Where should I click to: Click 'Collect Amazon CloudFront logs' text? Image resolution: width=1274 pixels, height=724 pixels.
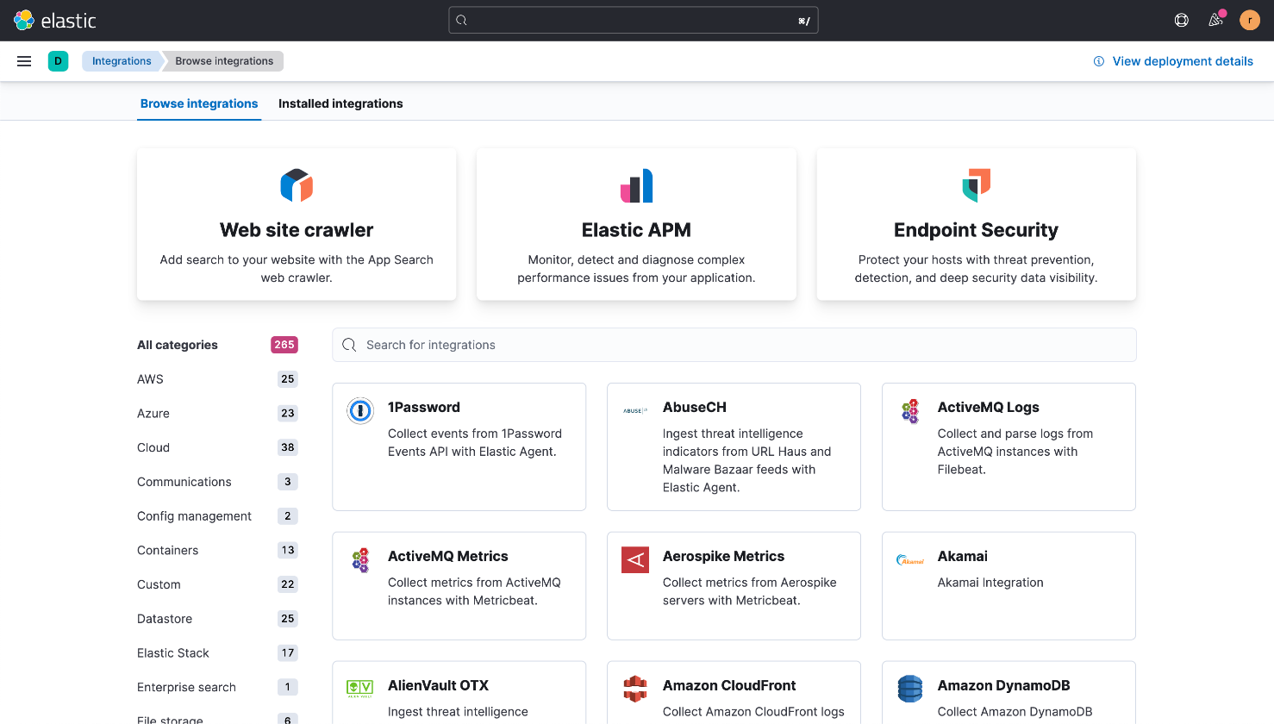[x=753, y=712]
